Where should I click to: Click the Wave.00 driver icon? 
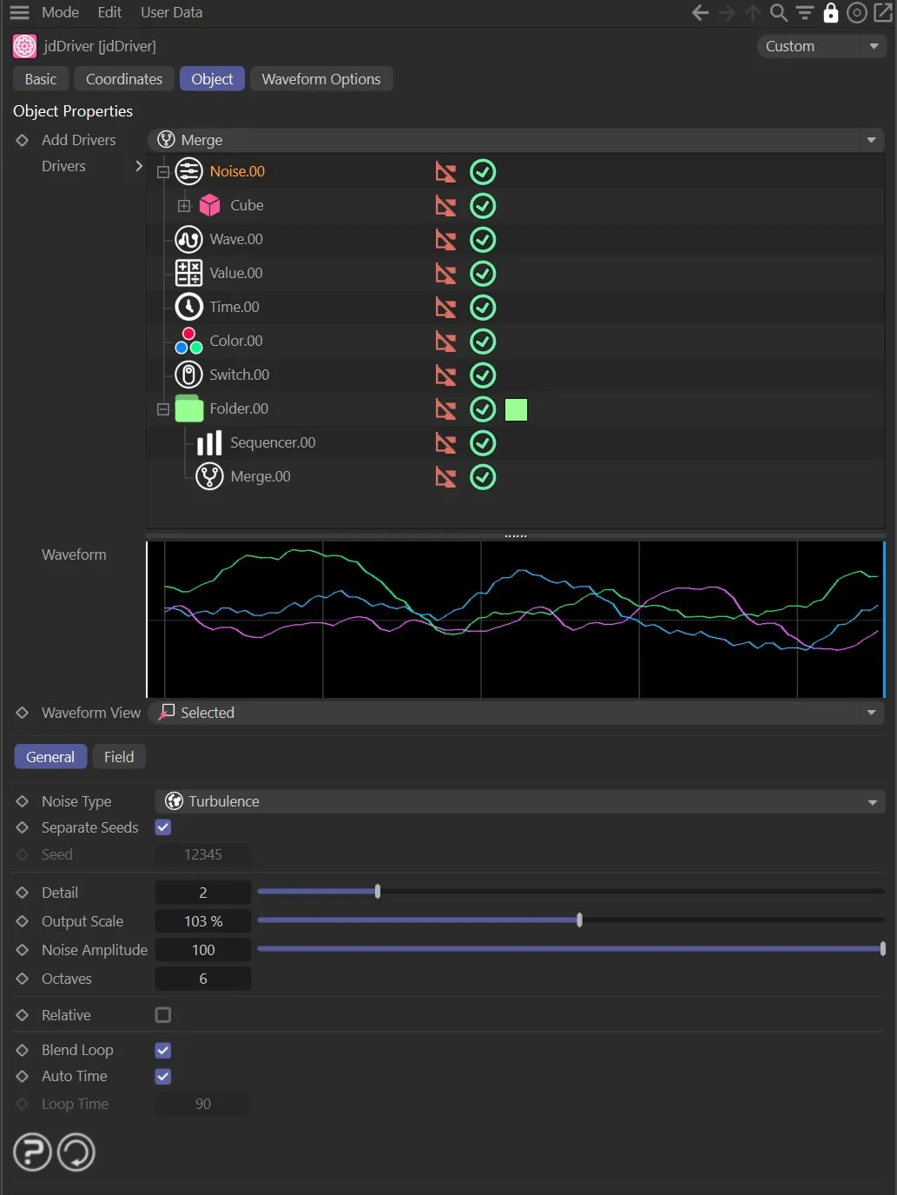pos(188,239)
